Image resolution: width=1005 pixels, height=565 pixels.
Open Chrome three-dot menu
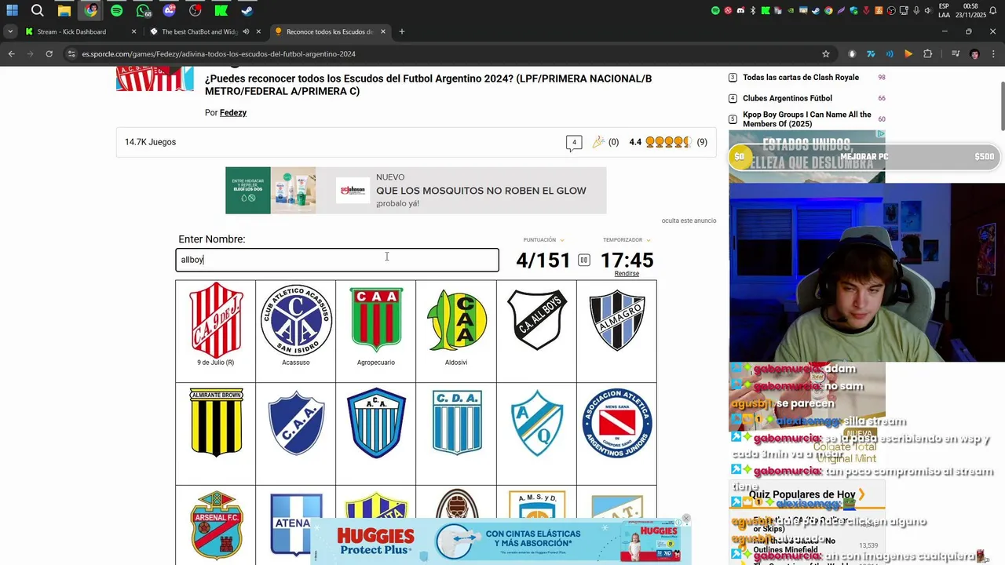[x=993, y=54]
